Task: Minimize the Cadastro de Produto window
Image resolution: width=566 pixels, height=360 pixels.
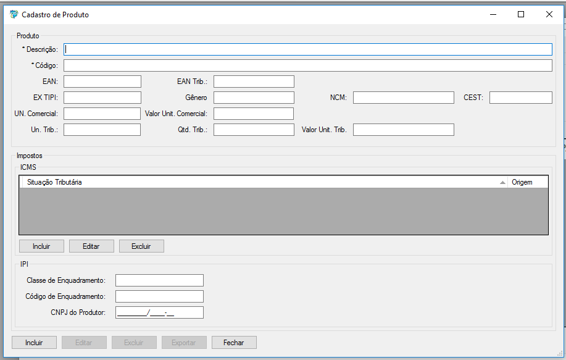Action: coord(493,14)
